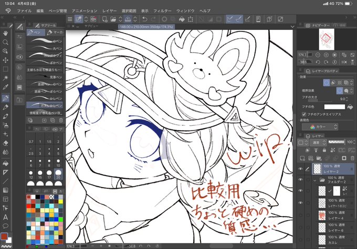Click layer opacity 100 stepper
Viewport: 357px width, 249px height.
pos(353,142)
